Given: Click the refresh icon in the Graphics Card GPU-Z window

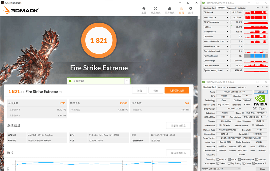Looking at the screenshot, I should click(x=262, y=86).
